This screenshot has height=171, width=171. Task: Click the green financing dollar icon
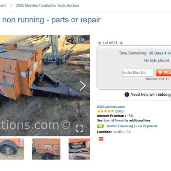click(x=100, y=126)
